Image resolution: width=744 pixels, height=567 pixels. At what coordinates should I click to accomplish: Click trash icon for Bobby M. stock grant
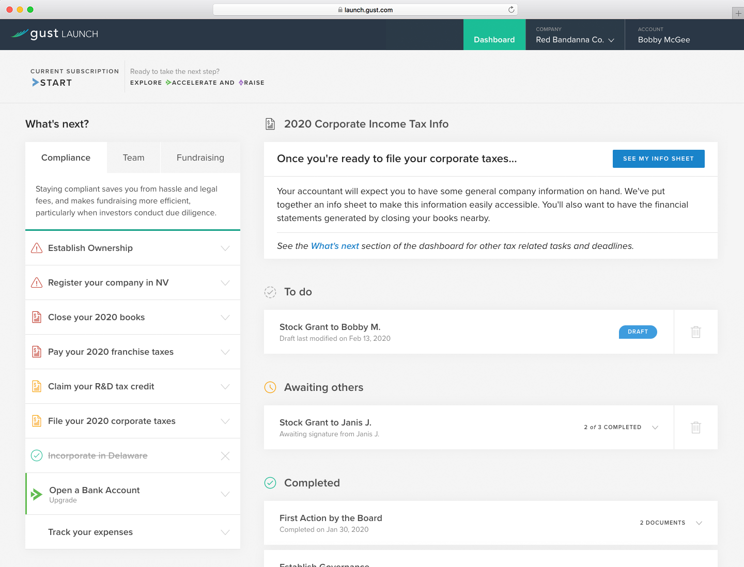[x=695, y=332]
